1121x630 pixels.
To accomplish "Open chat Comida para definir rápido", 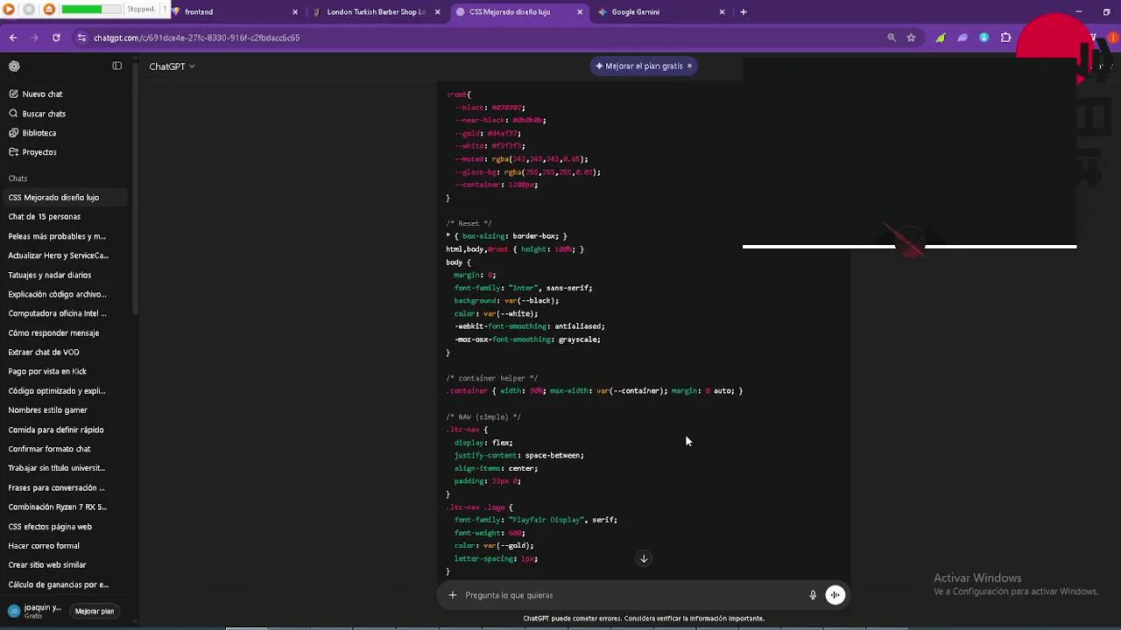I will 66,430.
